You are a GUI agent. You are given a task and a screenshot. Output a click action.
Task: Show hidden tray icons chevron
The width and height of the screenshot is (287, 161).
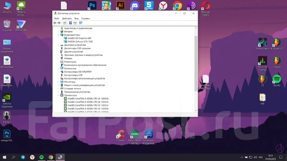[242, 157]
